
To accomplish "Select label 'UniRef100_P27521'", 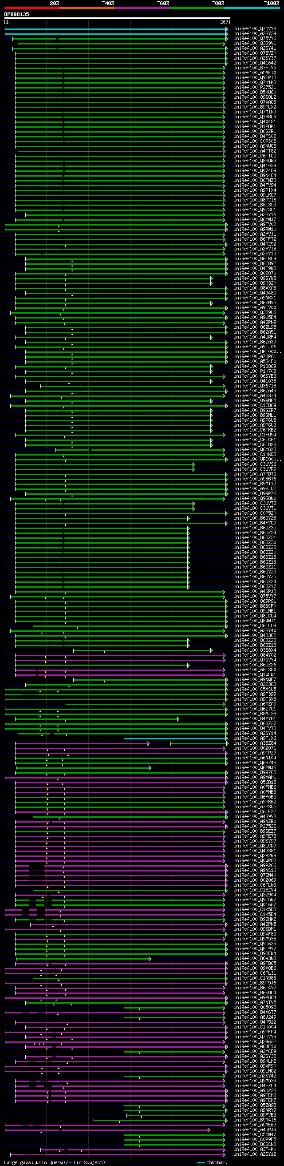I will point(255,87).
